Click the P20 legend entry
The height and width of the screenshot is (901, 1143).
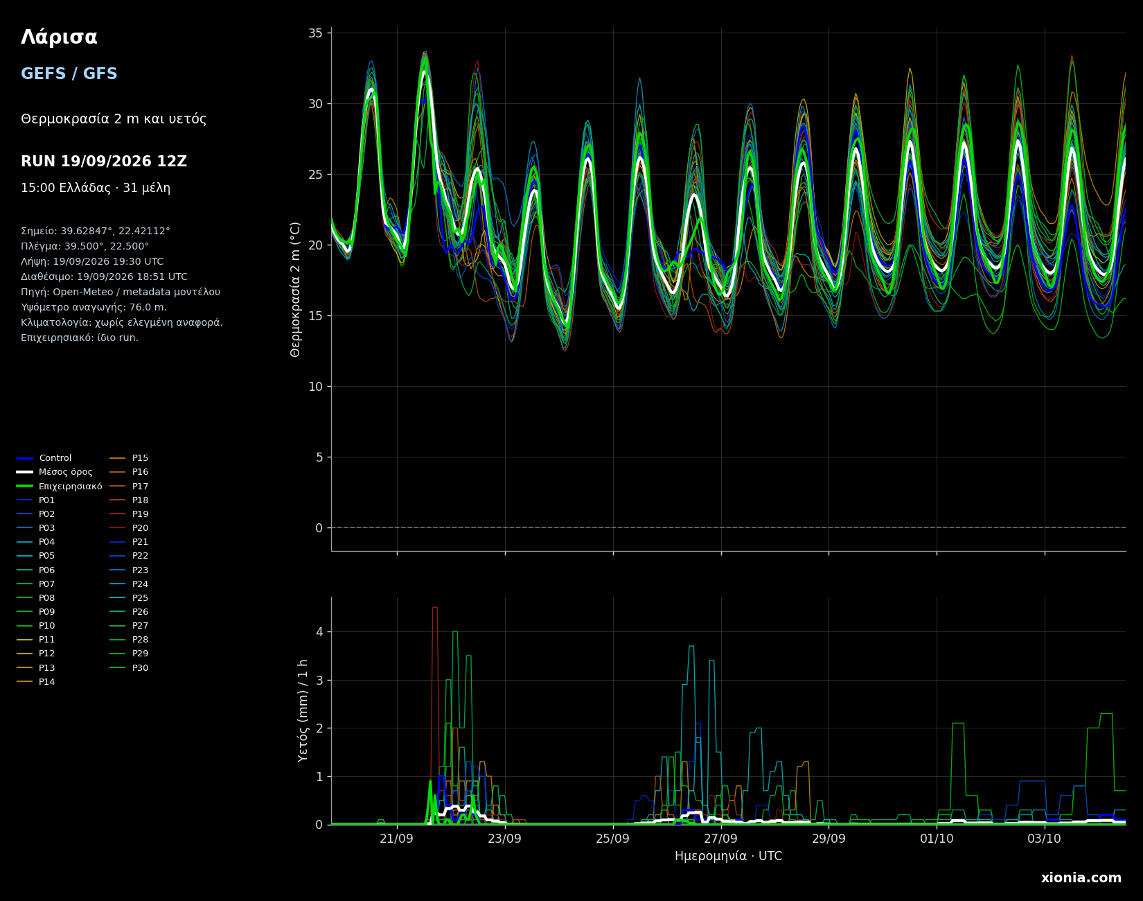pos(130,528)
